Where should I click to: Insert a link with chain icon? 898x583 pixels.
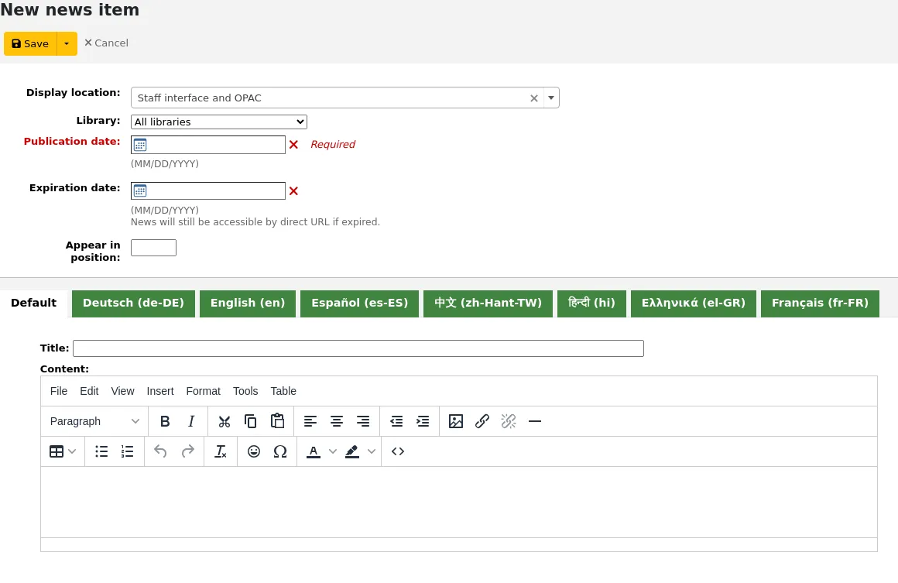(x=482, y=421)
